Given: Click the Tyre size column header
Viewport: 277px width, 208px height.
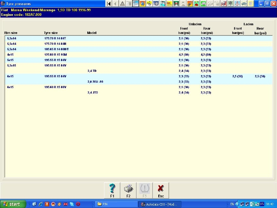Looking at the screenshot, I should point(50,33).
